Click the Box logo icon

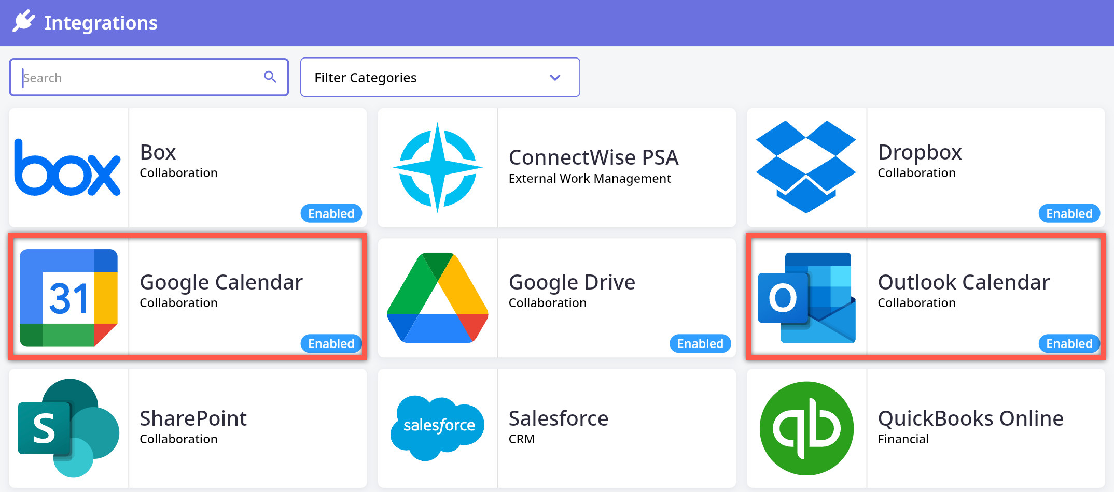click(x=68, y=168)
